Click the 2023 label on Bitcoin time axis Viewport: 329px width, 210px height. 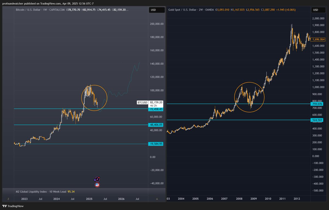tap(25, 199)
